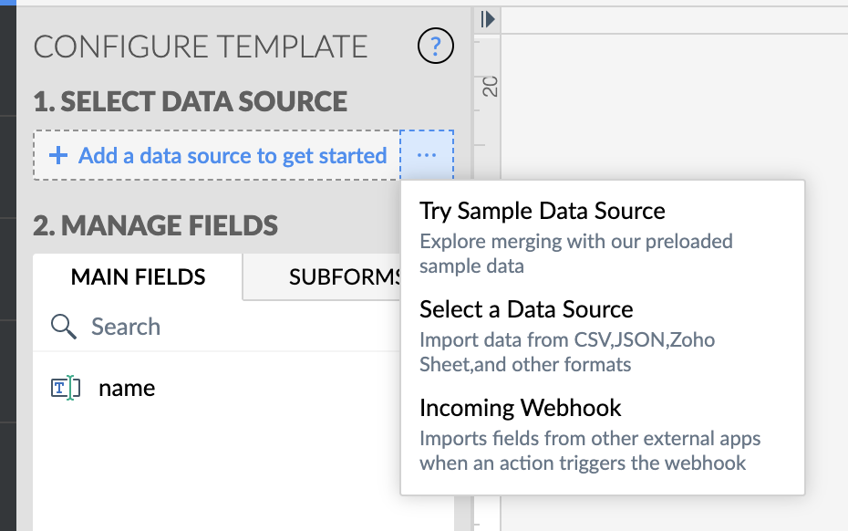The width and height of the screenshot is (848, 531).
Task: Click the '1. SELECT DATA SOURCE' heading
Action: click(x=191, y=100)
